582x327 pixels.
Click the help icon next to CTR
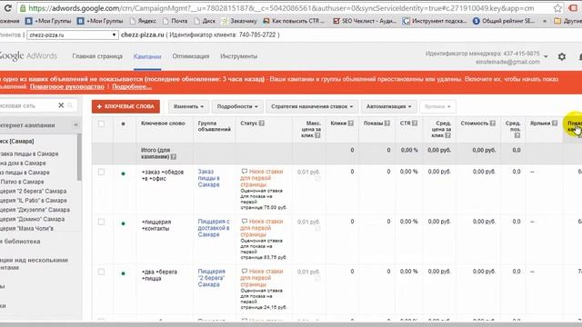[x=415, y=124]
